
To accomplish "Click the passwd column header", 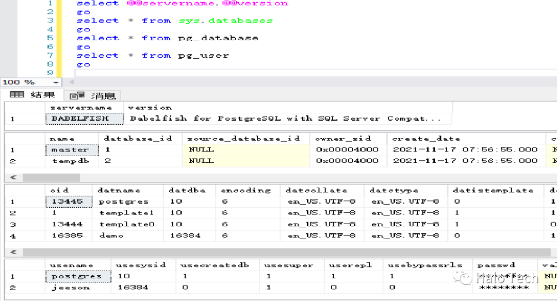I will (505, 265).
